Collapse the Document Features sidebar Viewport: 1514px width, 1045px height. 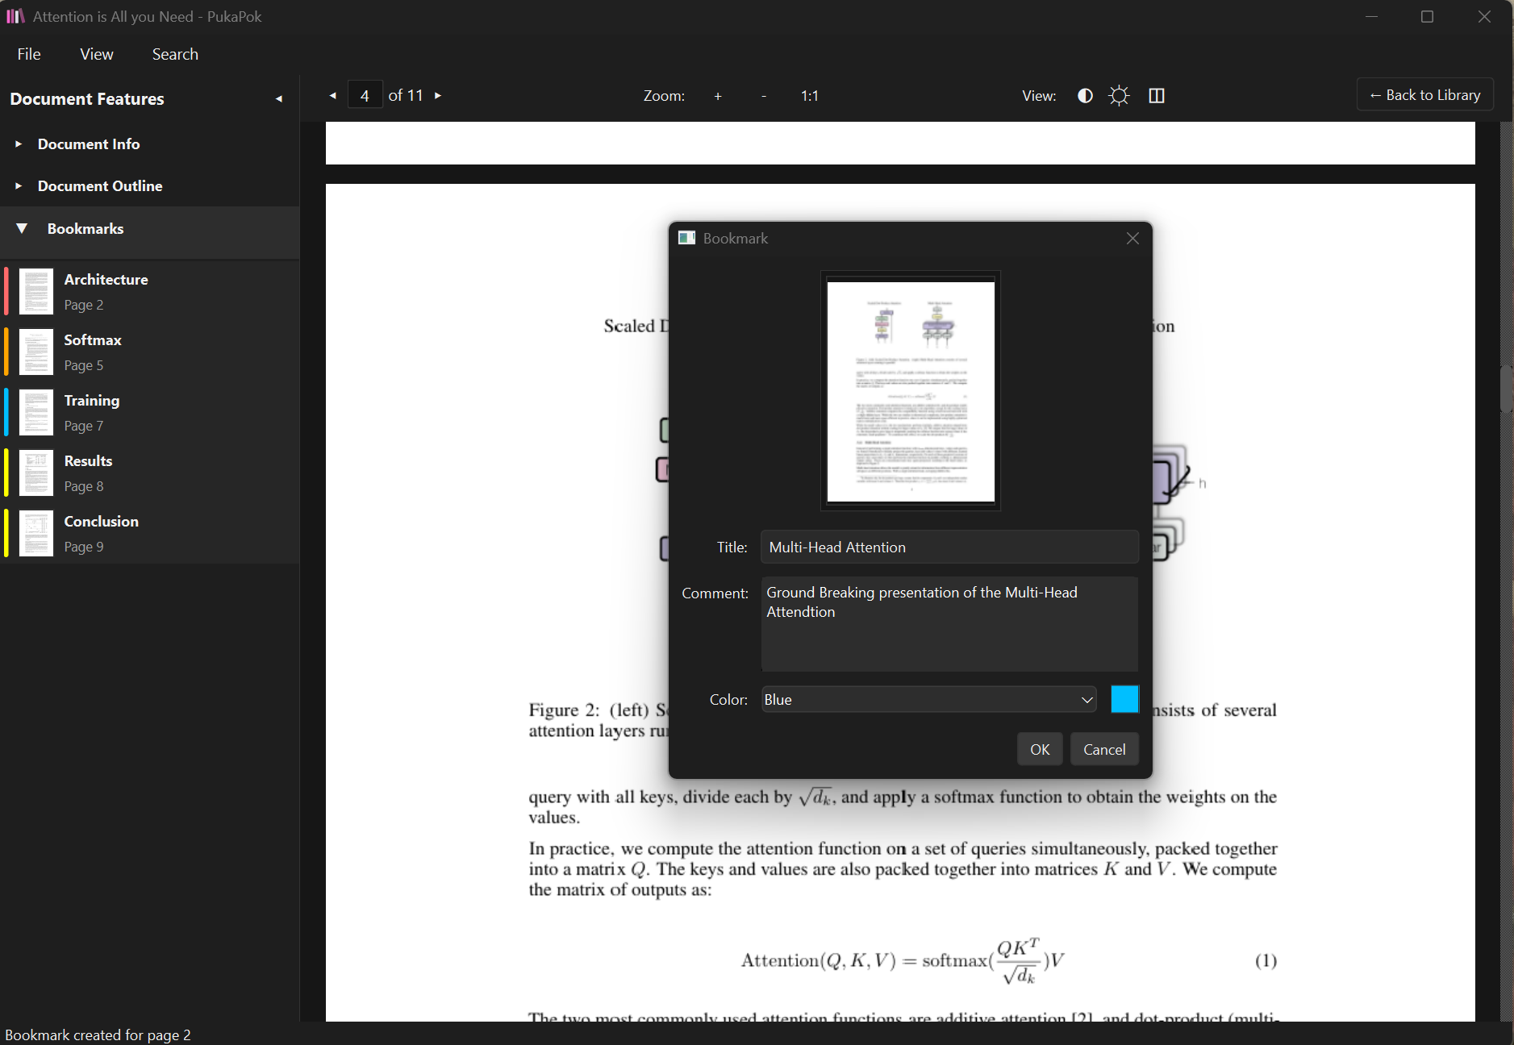[x=279, y=99]
